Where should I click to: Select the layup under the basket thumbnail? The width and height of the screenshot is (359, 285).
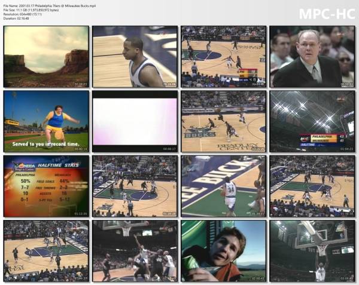pyautogui.click(x=135, y=251)
